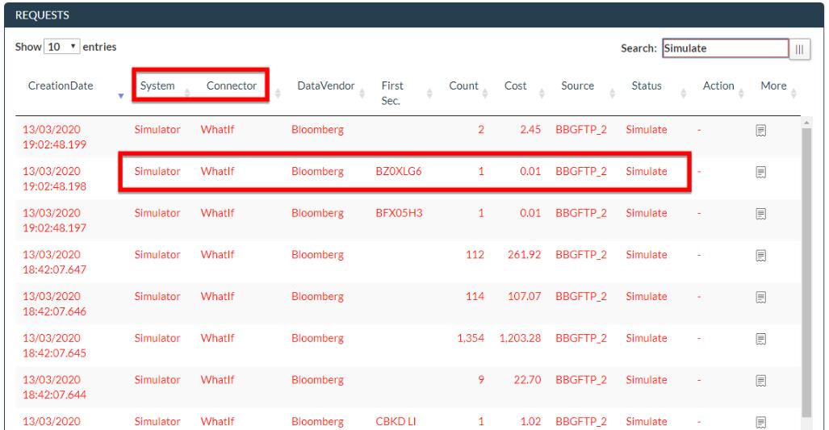Open More icon for the CBKD LI row

coord(760,421)
